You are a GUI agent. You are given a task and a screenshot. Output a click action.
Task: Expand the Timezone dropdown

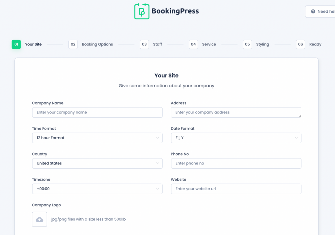tap(97, 189)
